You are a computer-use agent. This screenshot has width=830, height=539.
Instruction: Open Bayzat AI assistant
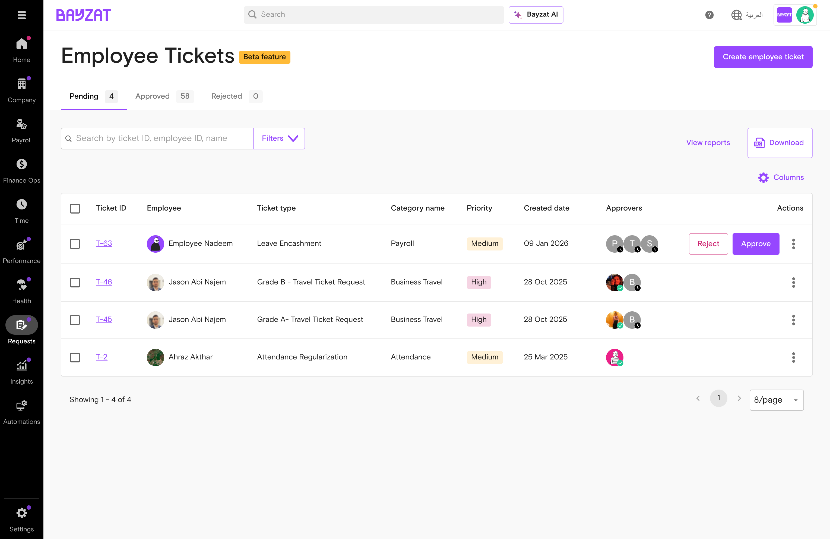coord(536,15)
